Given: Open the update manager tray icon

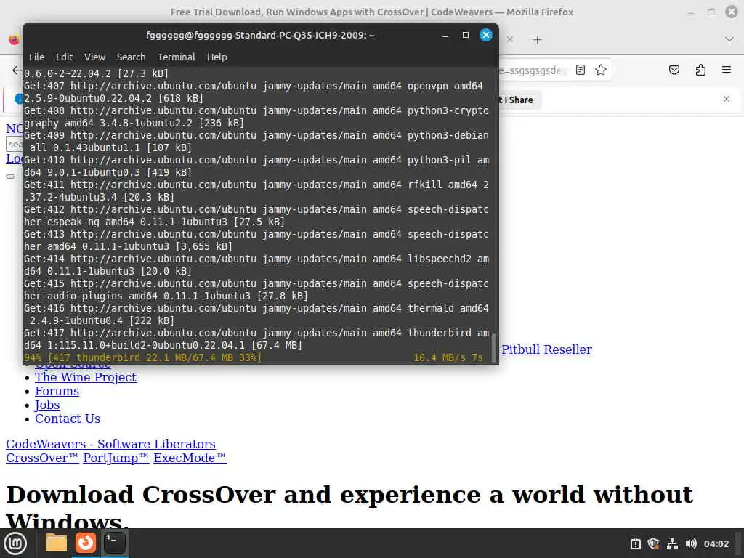Looking at the screenshot, I should (x=635, y=543).
